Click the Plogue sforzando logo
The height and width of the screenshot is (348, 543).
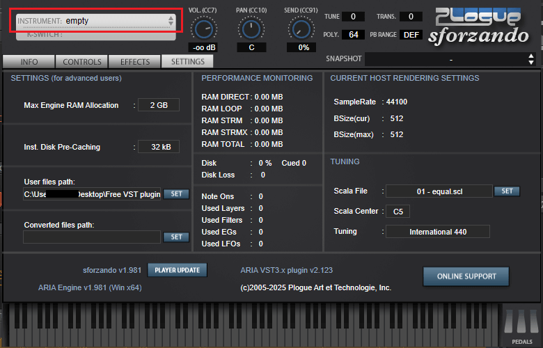click(x=478, y=27)
